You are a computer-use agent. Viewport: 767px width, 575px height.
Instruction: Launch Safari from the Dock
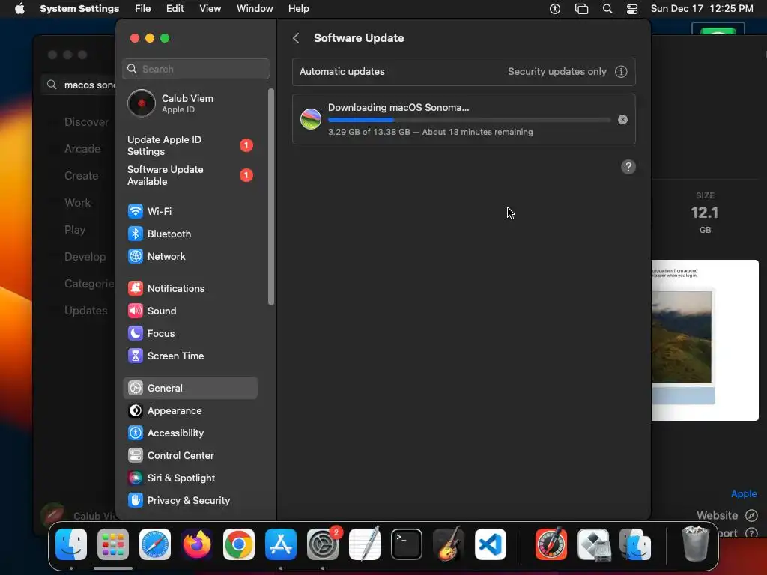[x=155, y=544]
